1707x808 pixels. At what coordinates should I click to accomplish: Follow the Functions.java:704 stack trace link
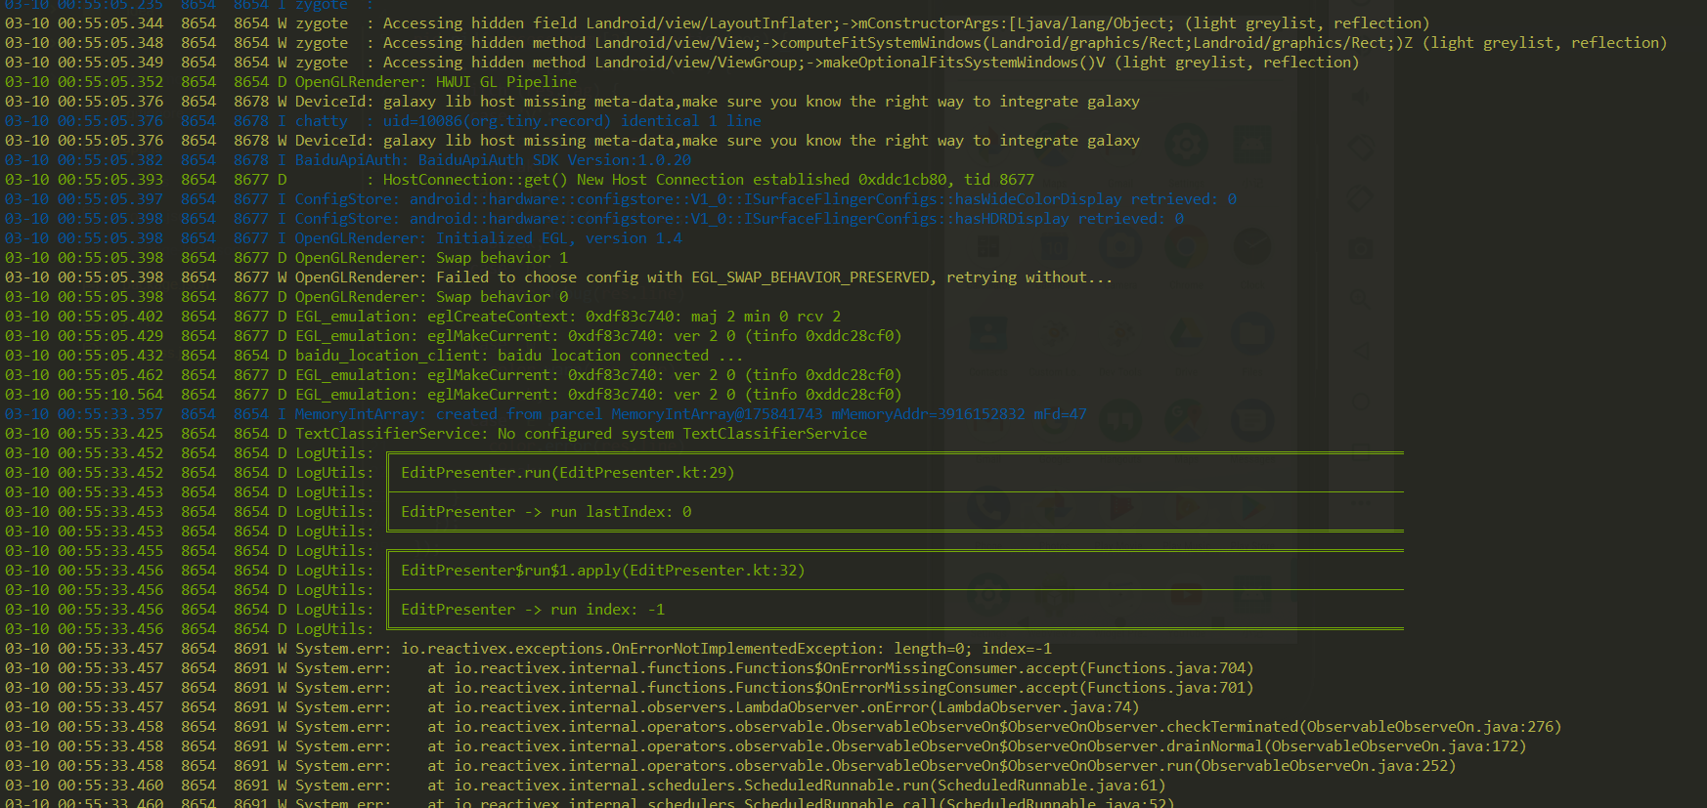tap(1166, 668)
